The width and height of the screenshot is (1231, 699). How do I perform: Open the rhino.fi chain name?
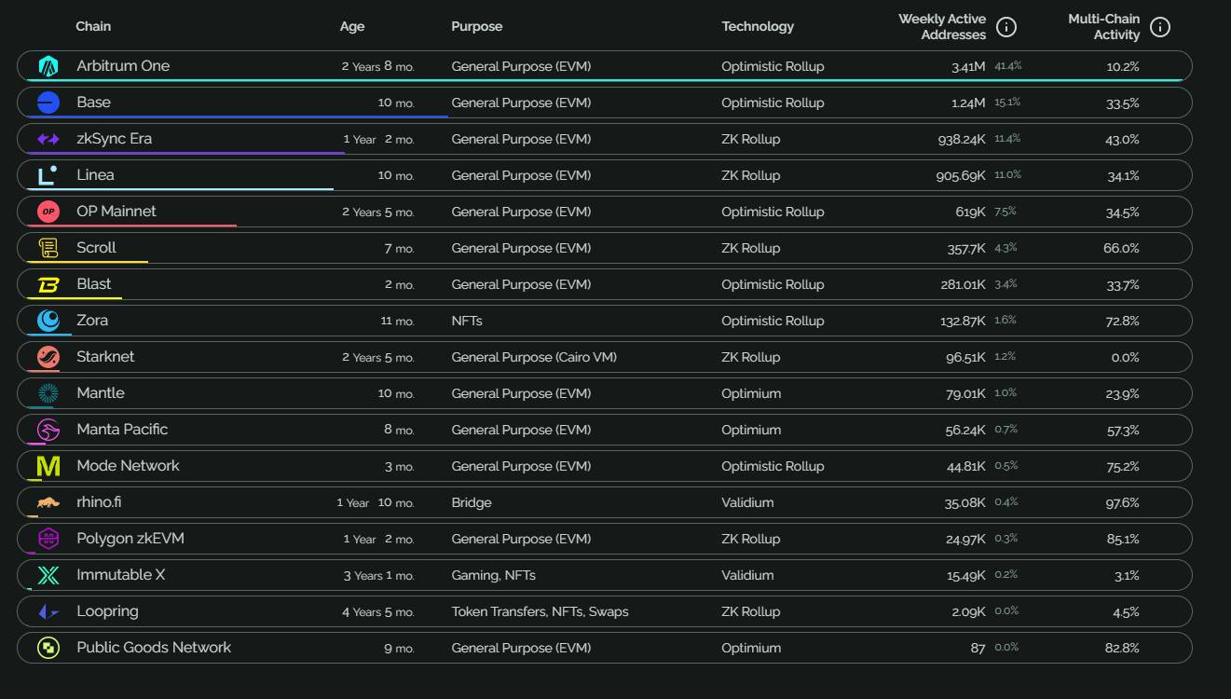(x=99, y=501)
